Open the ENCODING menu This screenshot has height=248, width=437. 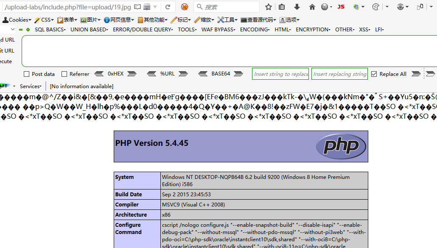point(255,30)
